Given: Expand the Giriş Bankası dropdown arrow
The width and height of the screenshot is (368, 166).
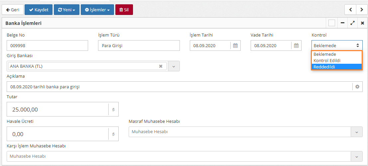Looking at the screenshot, I should tap(174, 66).
